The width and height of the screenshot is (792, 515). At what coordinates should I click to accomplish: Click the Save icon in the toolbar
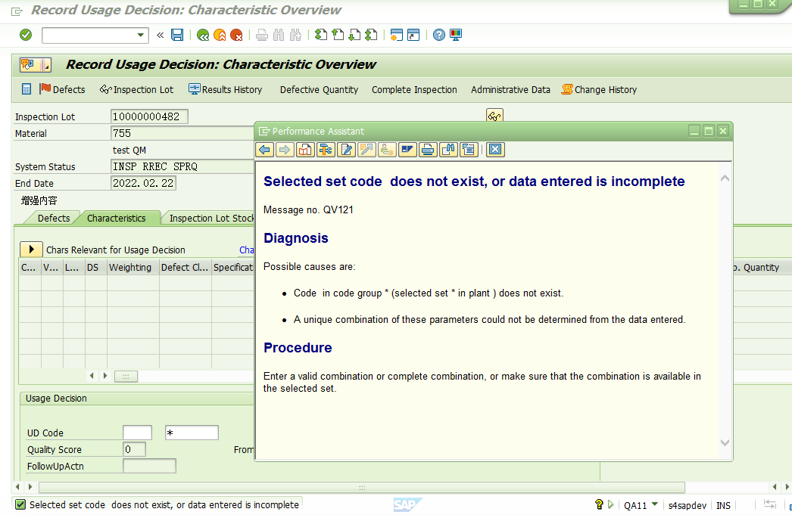pos(177,35)
